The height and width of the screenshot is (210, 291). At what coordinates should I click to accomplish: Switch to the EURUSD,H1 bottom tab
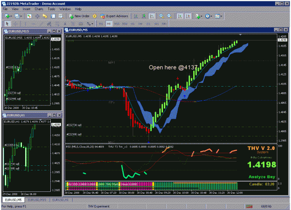61,200
